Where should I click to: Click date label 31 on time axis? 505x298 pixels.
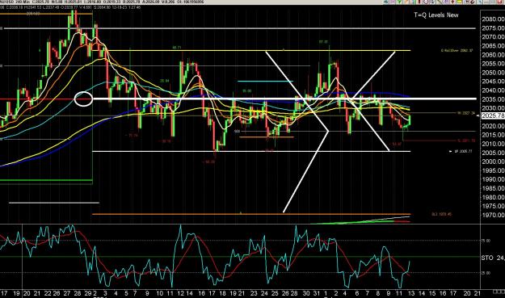point(317,293)
